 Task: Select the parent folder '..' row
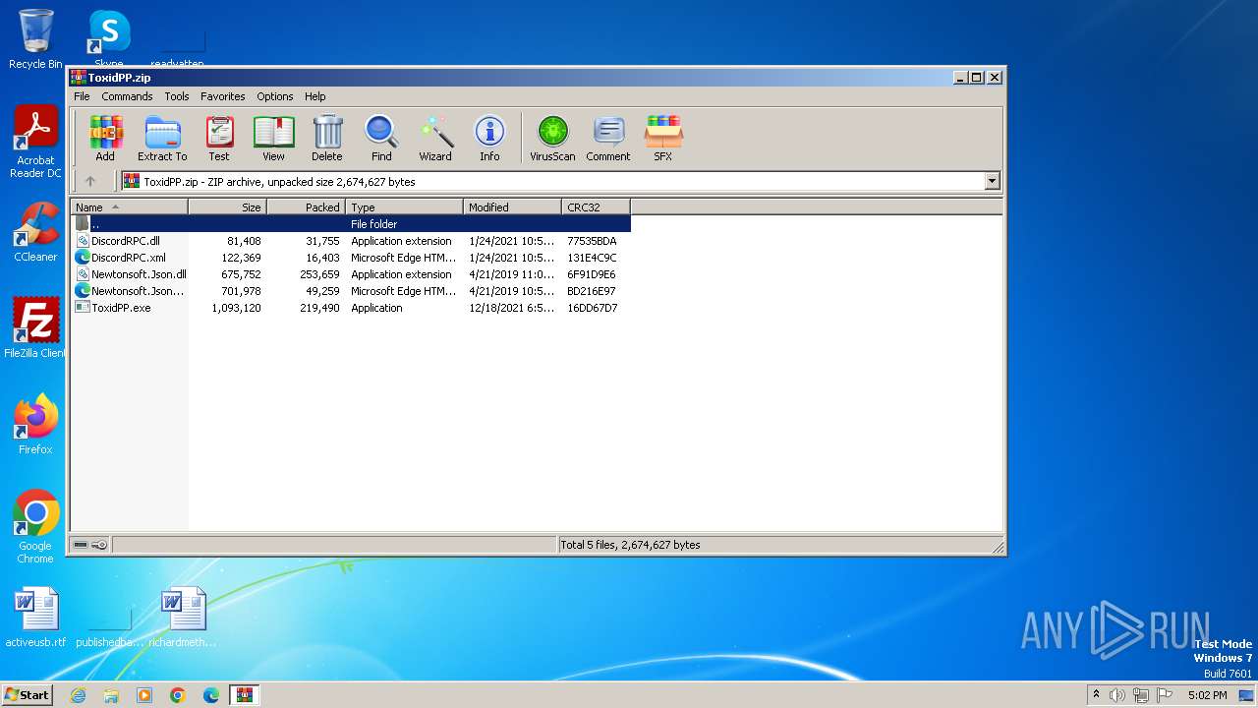pyautogui.click(x=351, y=224)
